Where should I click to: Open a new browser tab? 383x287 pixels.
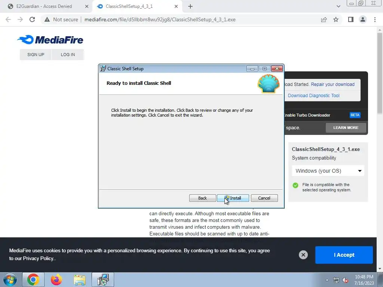[x=190, y=6]
